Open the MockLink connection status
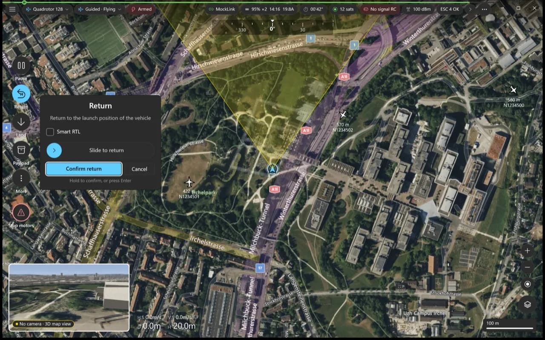The height and width of the screenshot is (340, 545). click(x=223, y=9)
